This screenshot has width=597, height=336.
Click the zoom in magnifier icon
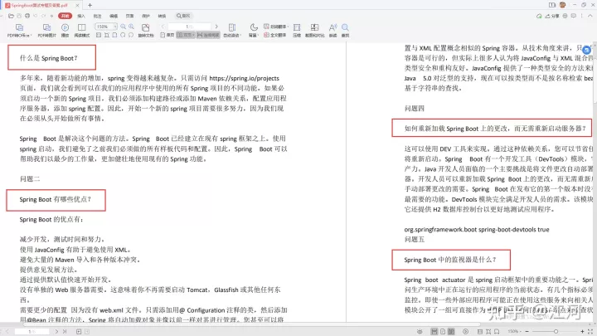[x=131, y=27]
